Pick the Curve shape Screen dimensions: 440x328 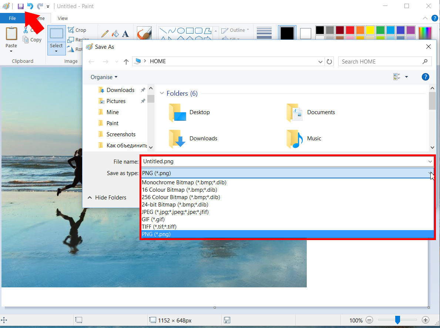pos(172,30)
